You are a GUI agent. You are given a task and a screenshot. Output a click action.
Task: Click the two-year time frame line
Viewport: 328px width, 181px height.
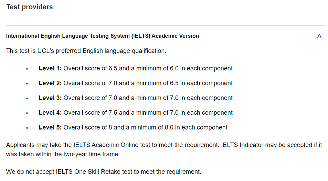pyautogui.click(x=63, y=154)
